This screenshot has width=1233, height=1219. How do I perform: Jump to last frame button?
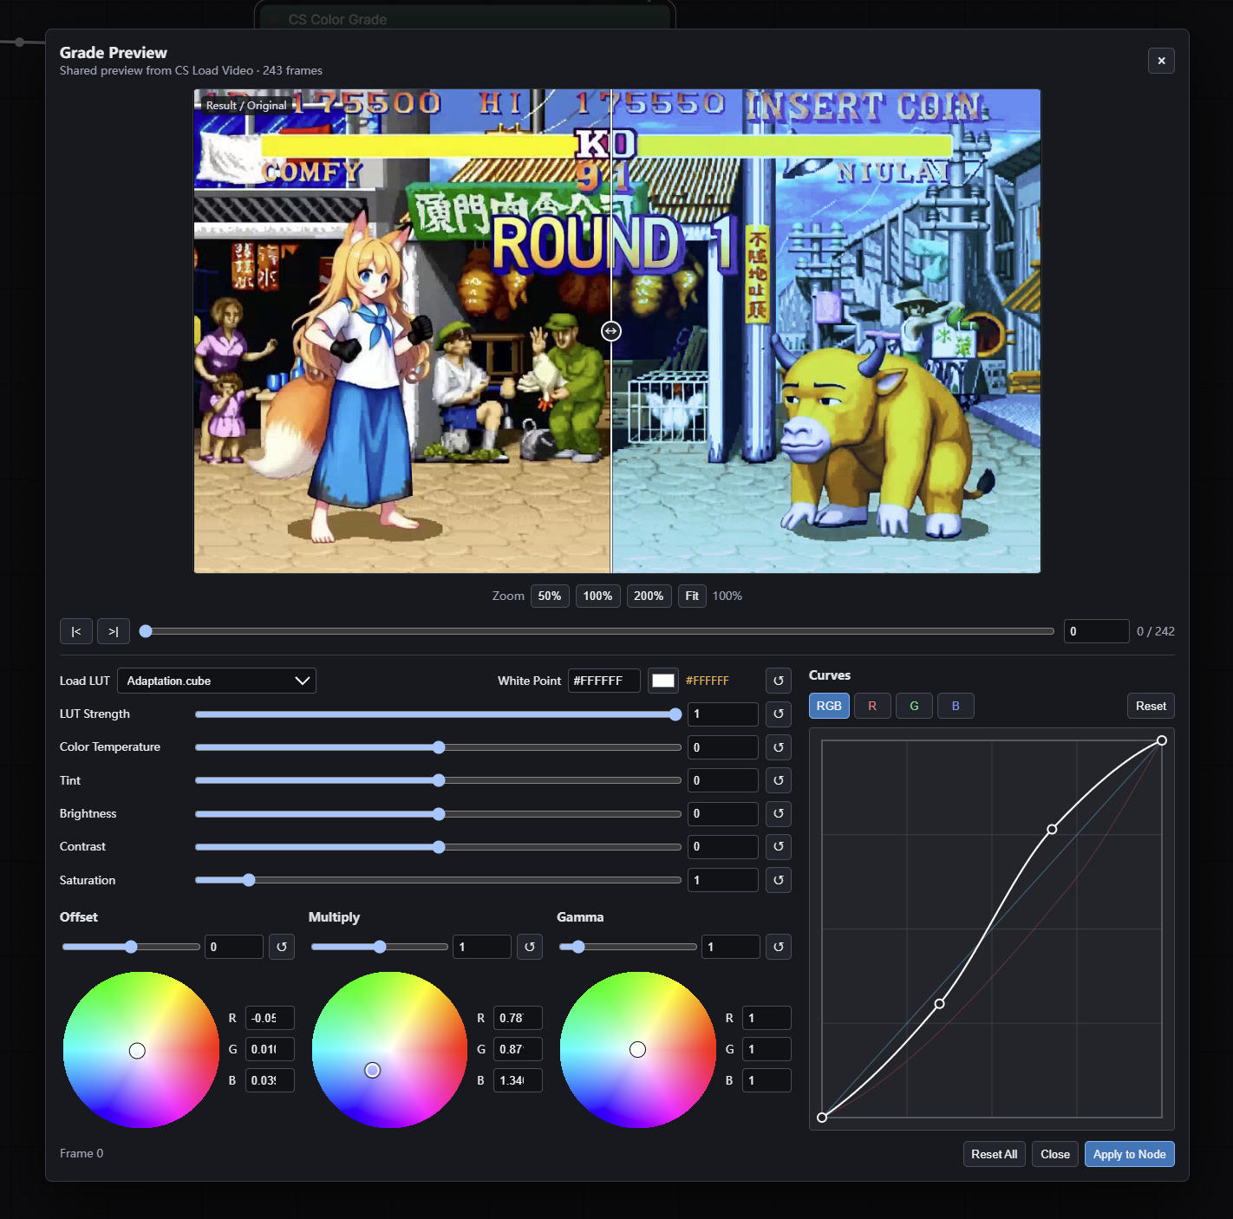(x=114, y=631)
